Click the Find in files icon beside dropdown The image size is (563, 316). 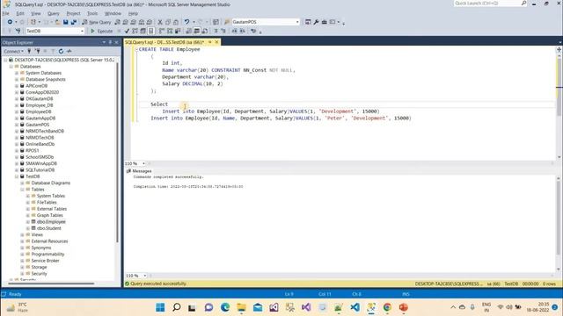(x=227, y=22)
